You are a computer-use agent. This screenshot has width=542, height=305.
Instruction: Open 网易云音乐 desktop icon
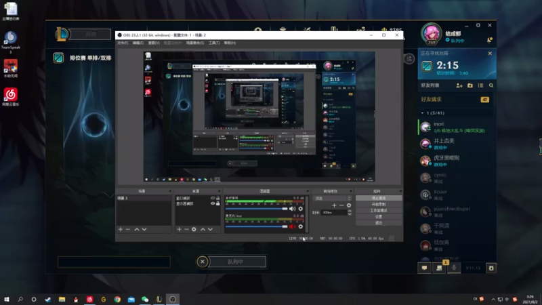click(11, 96)
